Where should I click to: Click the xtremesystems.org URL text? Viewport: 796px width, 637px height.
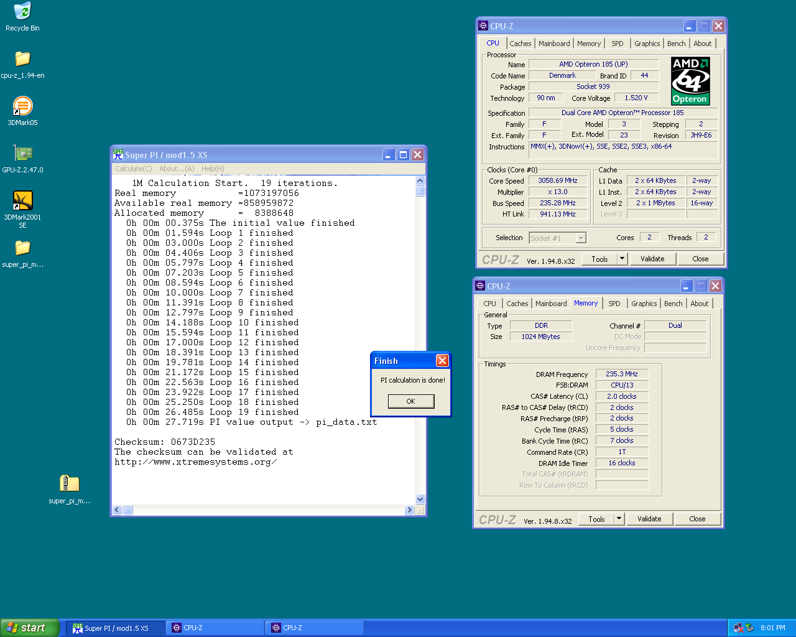(195, 462)
